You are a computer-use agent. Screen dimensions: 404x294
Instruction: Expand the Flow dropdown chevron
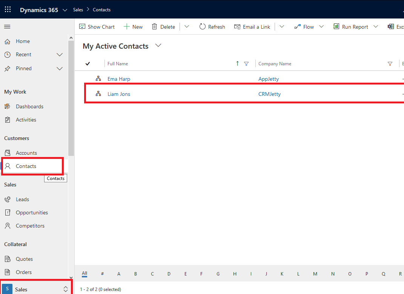click(321, 26)
